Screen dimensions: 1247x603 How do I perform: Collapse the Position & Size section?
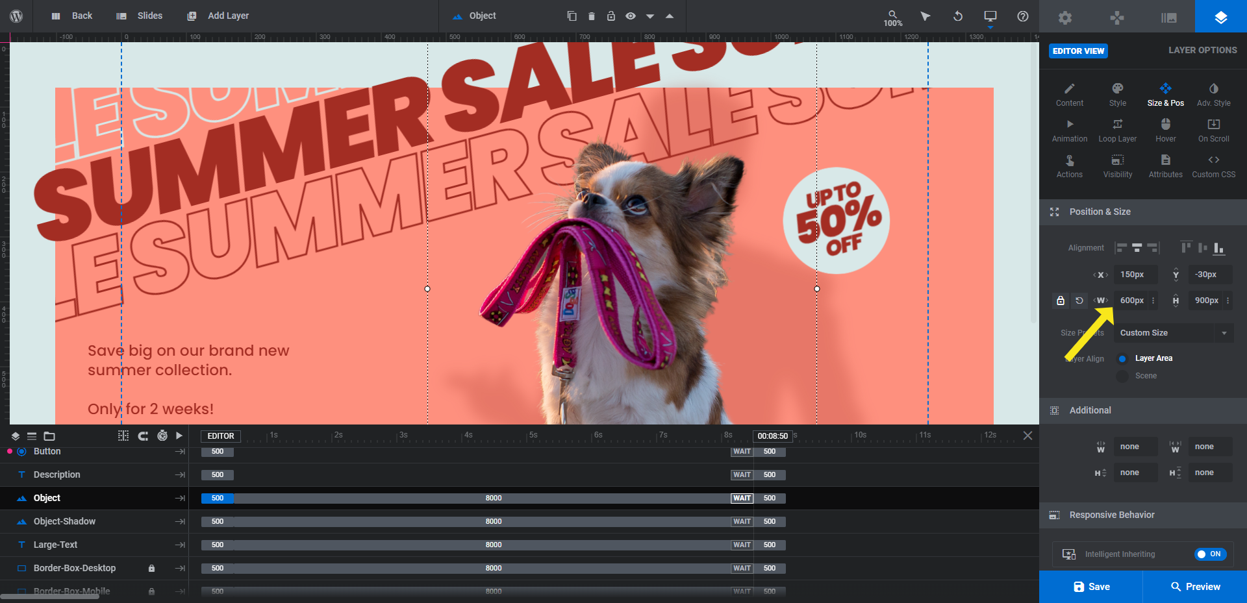tap(1143, 212)
